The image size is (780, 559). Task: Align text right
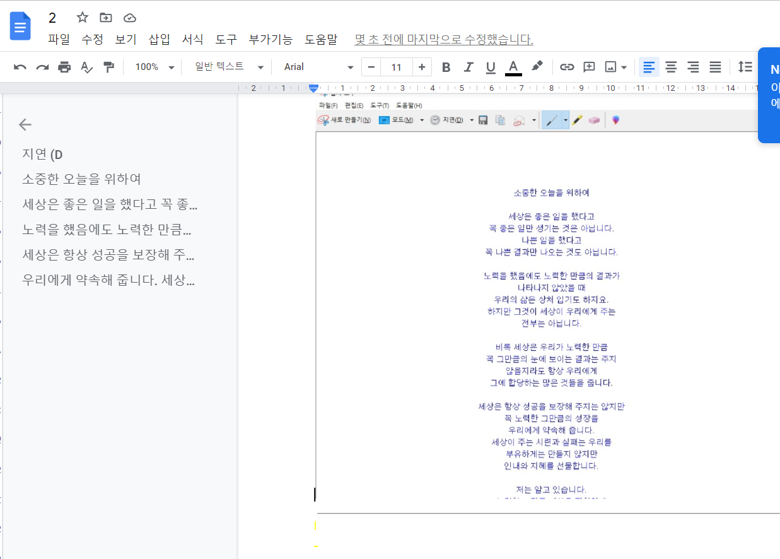[x=693, y=67]
